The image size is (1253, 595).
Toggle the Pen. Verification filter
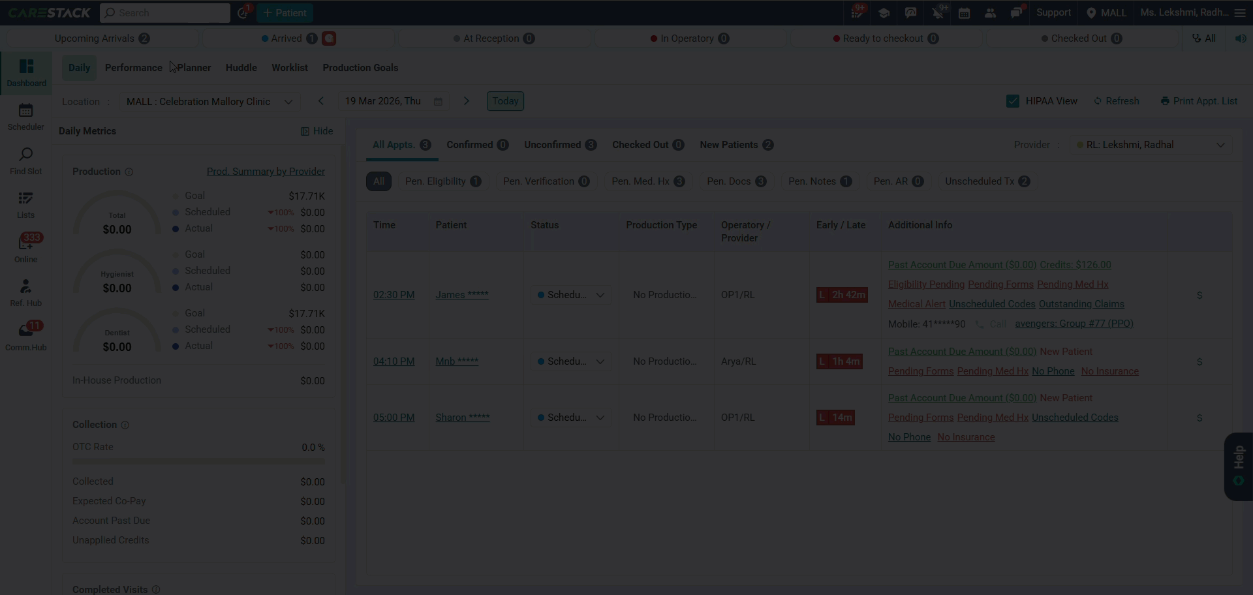[546, 181]
